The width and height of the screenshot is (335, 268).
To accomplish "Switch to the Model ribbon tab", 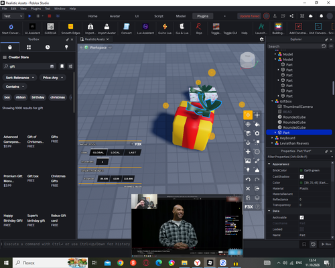I will coord(181,16).
